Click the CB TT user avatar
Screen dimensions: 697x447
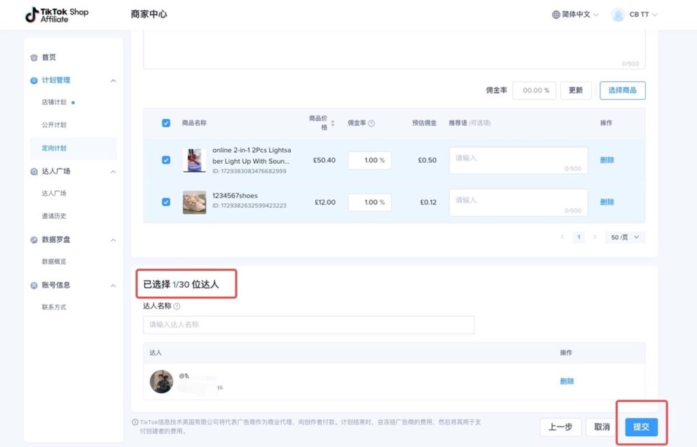tap(618, 15)
